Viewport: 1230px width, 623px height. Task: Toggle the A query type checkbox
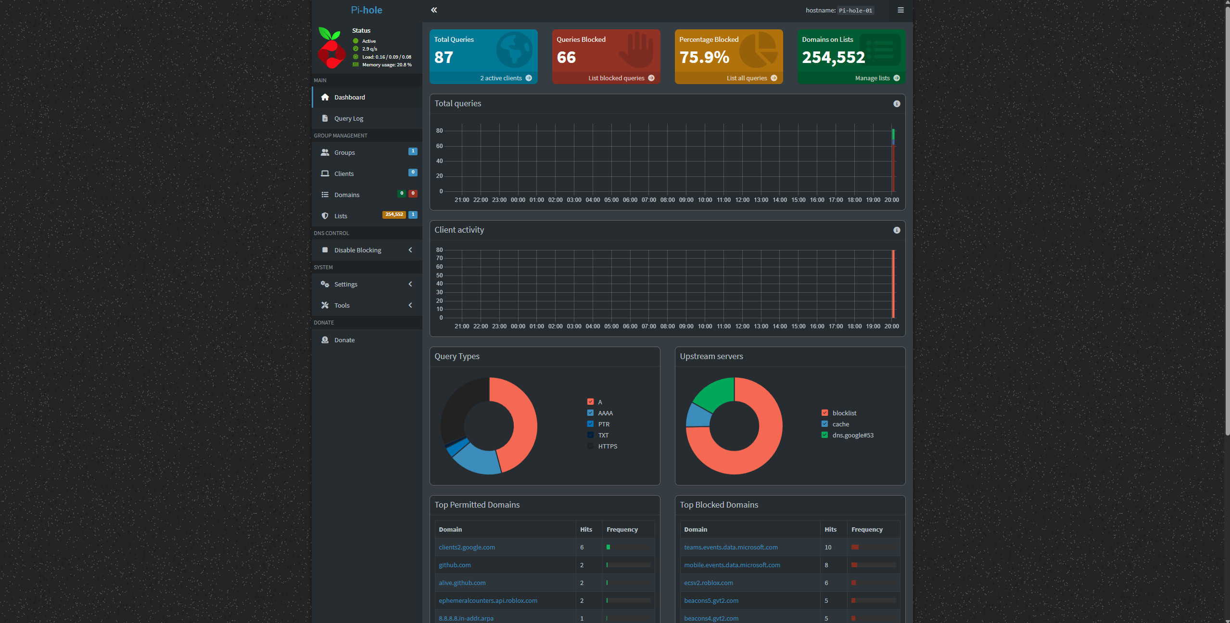(x=590, y=402)
